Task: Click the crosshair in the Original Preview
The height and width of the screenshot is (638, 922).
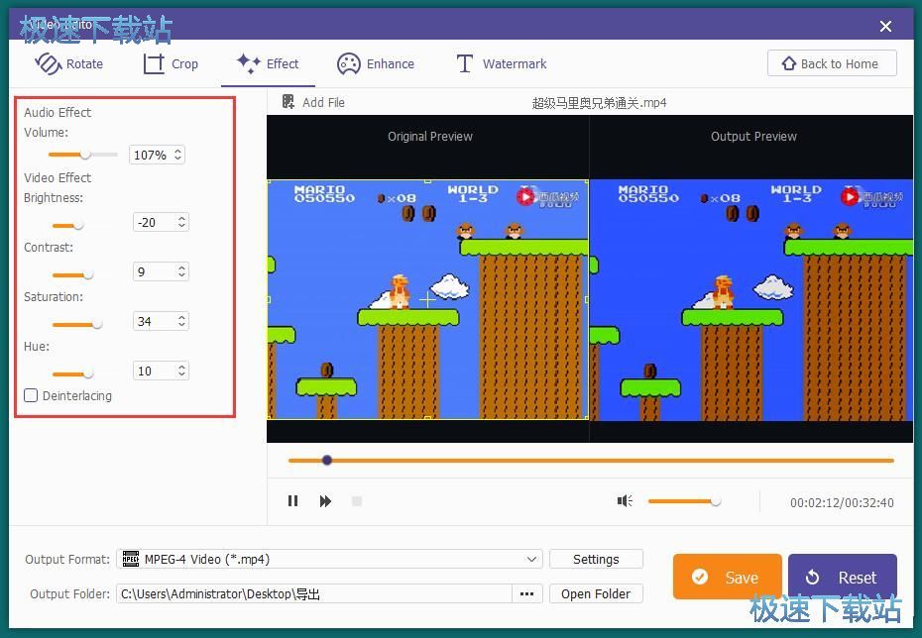Action: point(427,299)
